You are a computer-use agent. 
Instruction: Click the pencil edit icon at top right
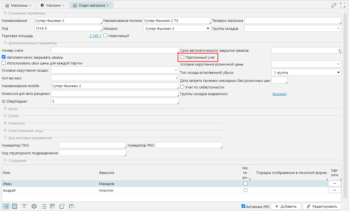pos(334,5)
